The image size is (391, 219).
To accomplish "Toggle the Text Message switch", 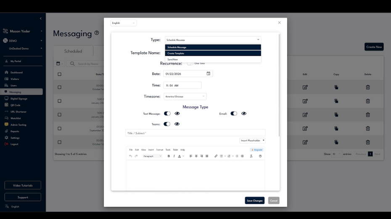I will pos(167,113).
